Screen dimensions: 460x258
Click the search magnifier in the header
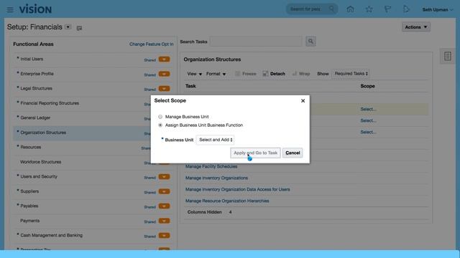coord(331,9)
